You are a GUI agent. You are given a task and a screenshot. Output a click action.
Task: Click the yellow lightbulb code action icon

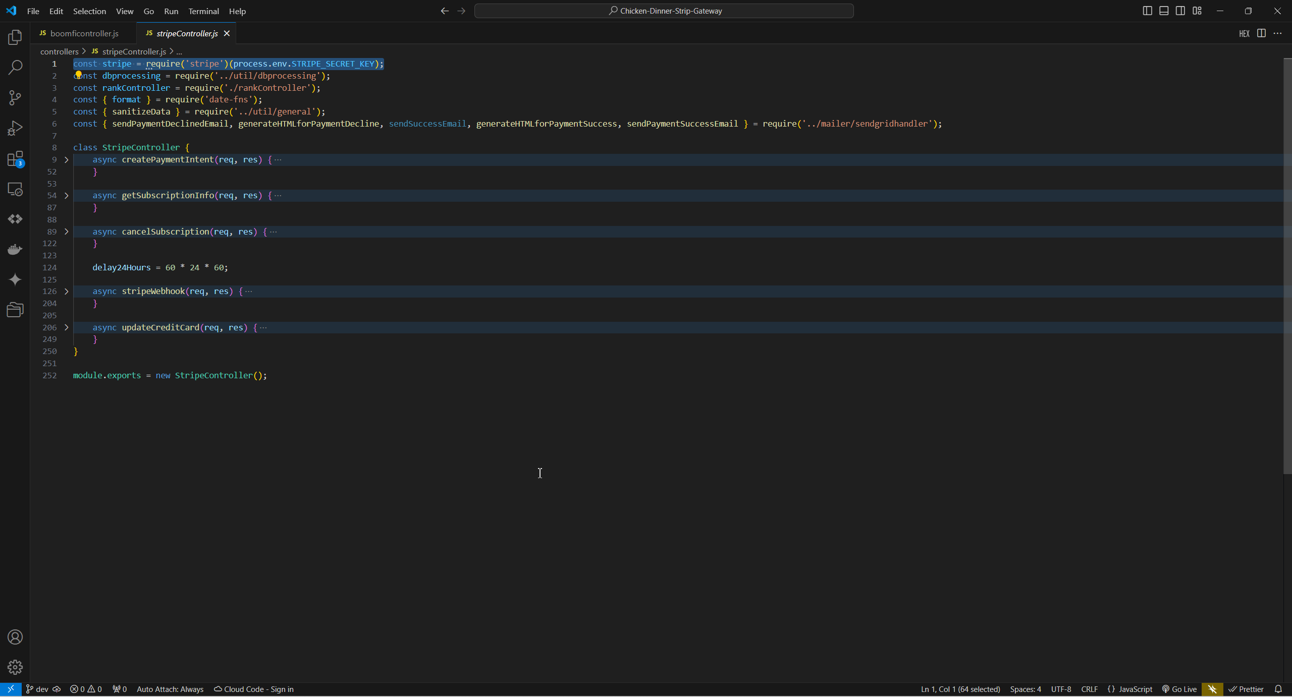click(78, 75)
